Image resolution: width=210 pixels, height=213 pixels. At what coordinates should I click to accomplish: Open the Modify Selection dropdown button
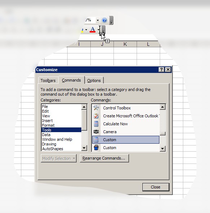point(59,158)
